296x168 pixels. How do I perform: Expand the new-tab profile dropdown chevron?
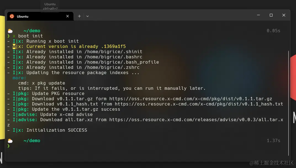[x=88, y=16]
